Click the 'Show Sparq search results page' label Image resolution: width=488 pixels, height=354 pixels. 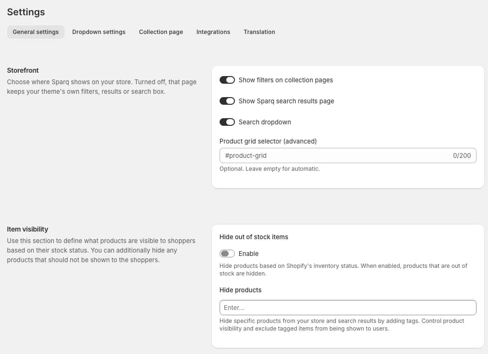[x=286, y=101]
